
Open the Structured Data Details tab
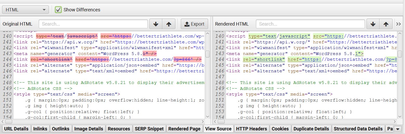[x=358, y=129]
